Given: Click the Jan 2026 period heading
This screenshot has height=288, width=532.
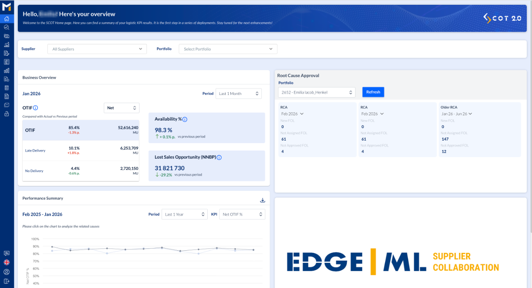Looking at the screenshot, I should click(x=31, y=93).
